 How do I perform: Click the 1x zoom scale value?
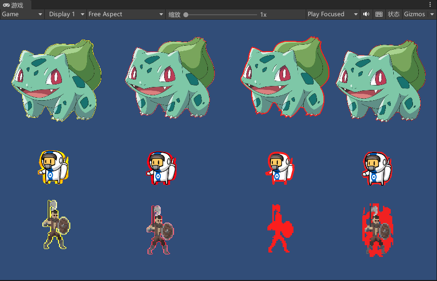tap(263, 14)
